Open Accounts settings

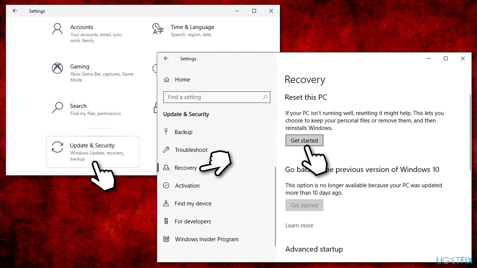[82, 27]
